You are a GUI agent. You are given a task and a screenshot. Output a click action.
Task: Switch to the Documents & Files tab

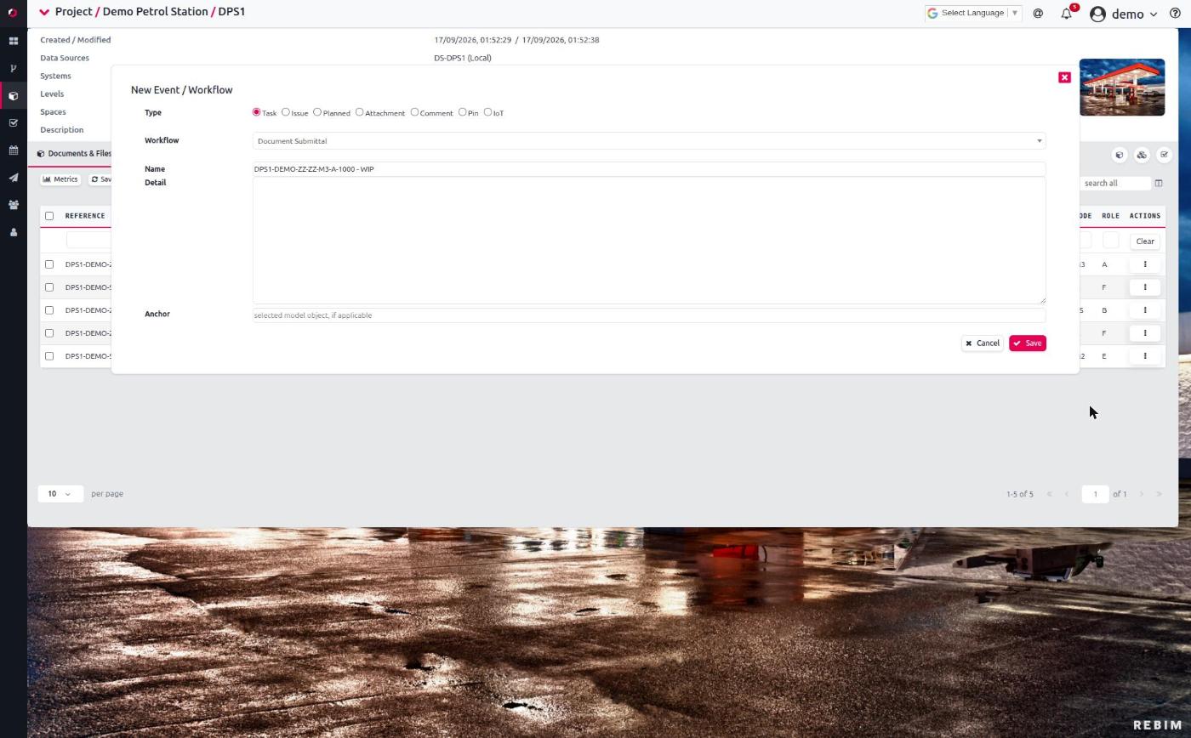pyautogui.click(x=75, y=154)
